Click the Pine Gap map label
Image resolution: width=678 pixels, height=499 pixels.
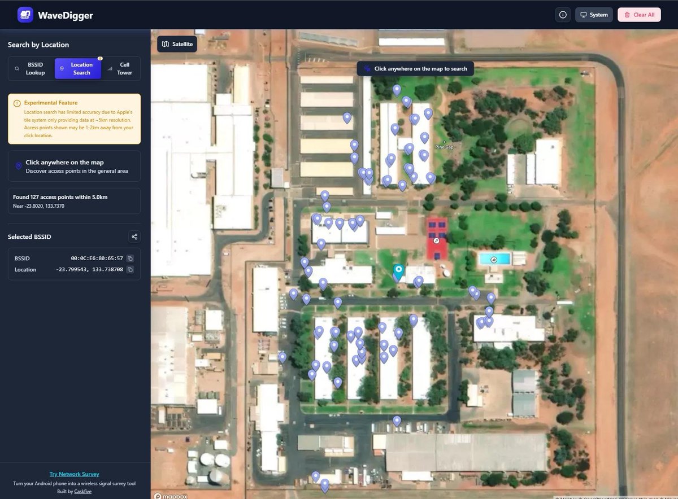(444, 147)
